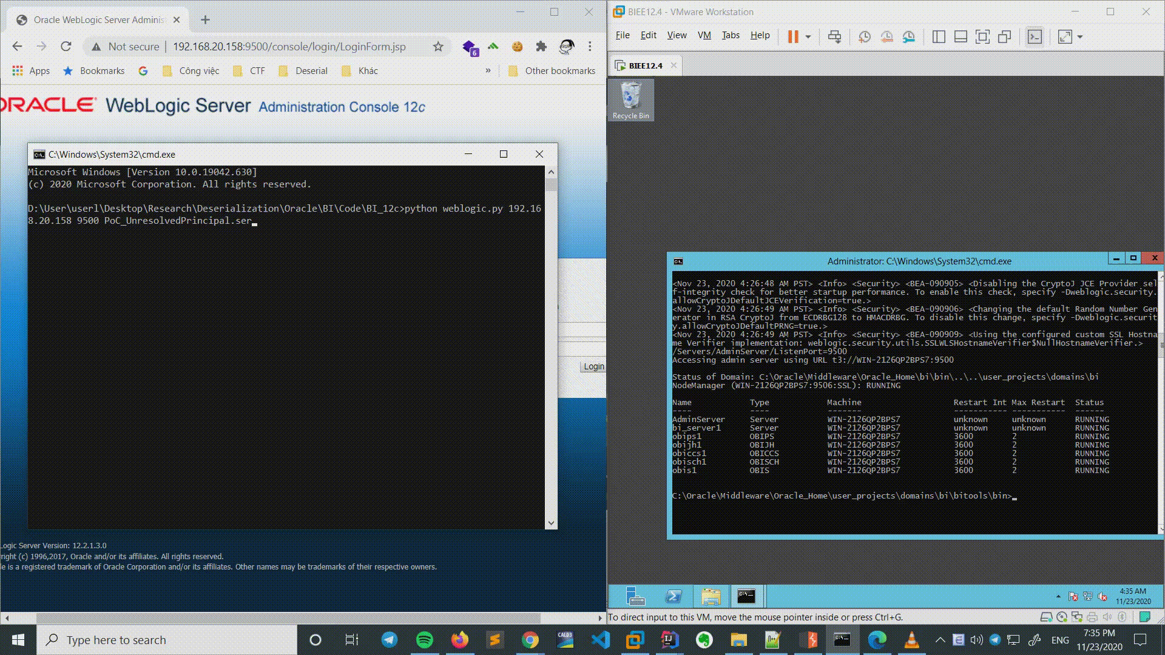
Task: Enter VMware full screen mode icon
Action: click(982, 37)
